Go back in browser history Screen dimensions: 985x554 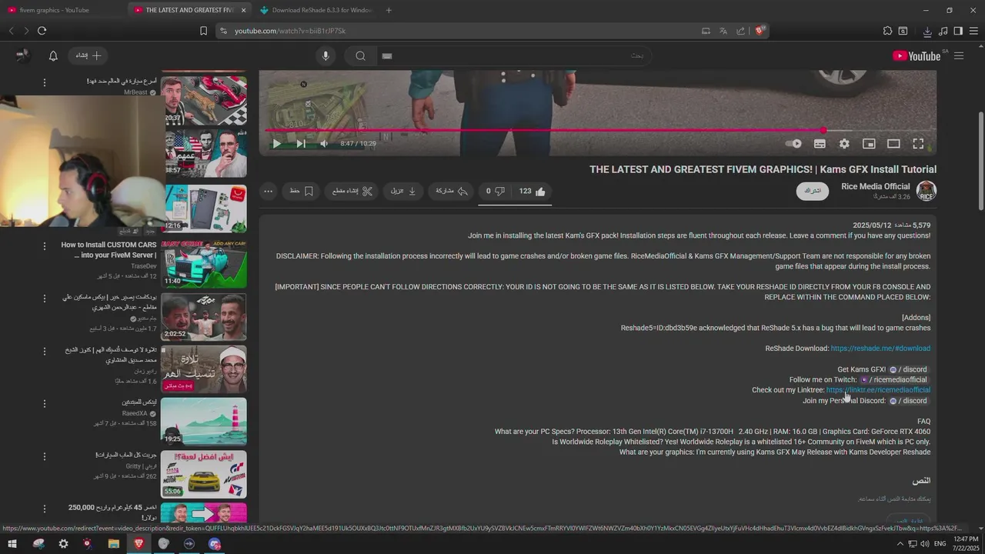coord(12,31)
